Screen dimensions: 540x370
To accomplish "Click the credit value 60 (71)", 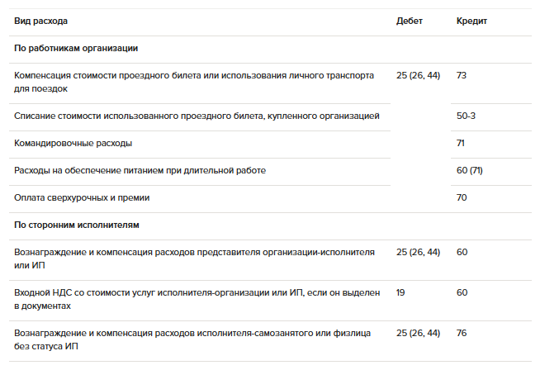I will pos(469,170).
